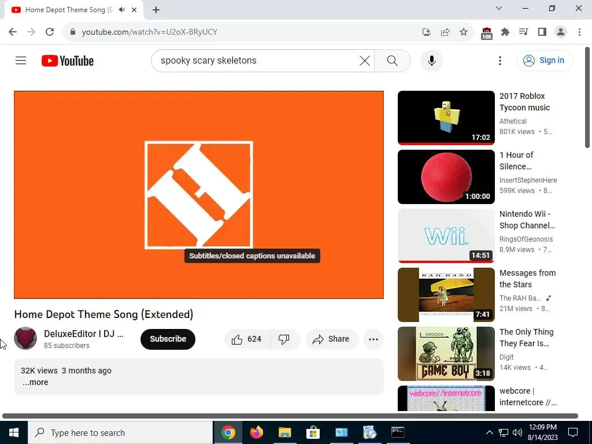Expand the description with ...more
Screen dimensions: 592x444
(35, 382)
